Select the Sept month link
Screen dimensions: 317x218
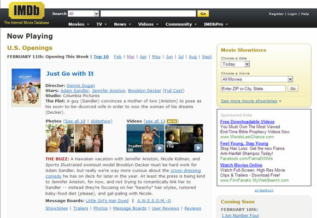(207, 57)
